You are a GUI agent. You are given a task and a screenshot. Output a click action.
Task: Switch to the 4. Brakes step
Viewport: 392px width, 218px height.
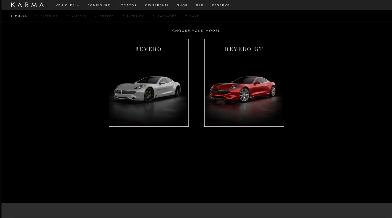[104, 16]
